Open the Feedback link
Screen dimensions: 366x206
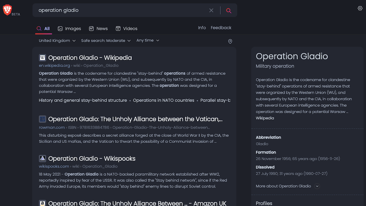click(221, 28)
